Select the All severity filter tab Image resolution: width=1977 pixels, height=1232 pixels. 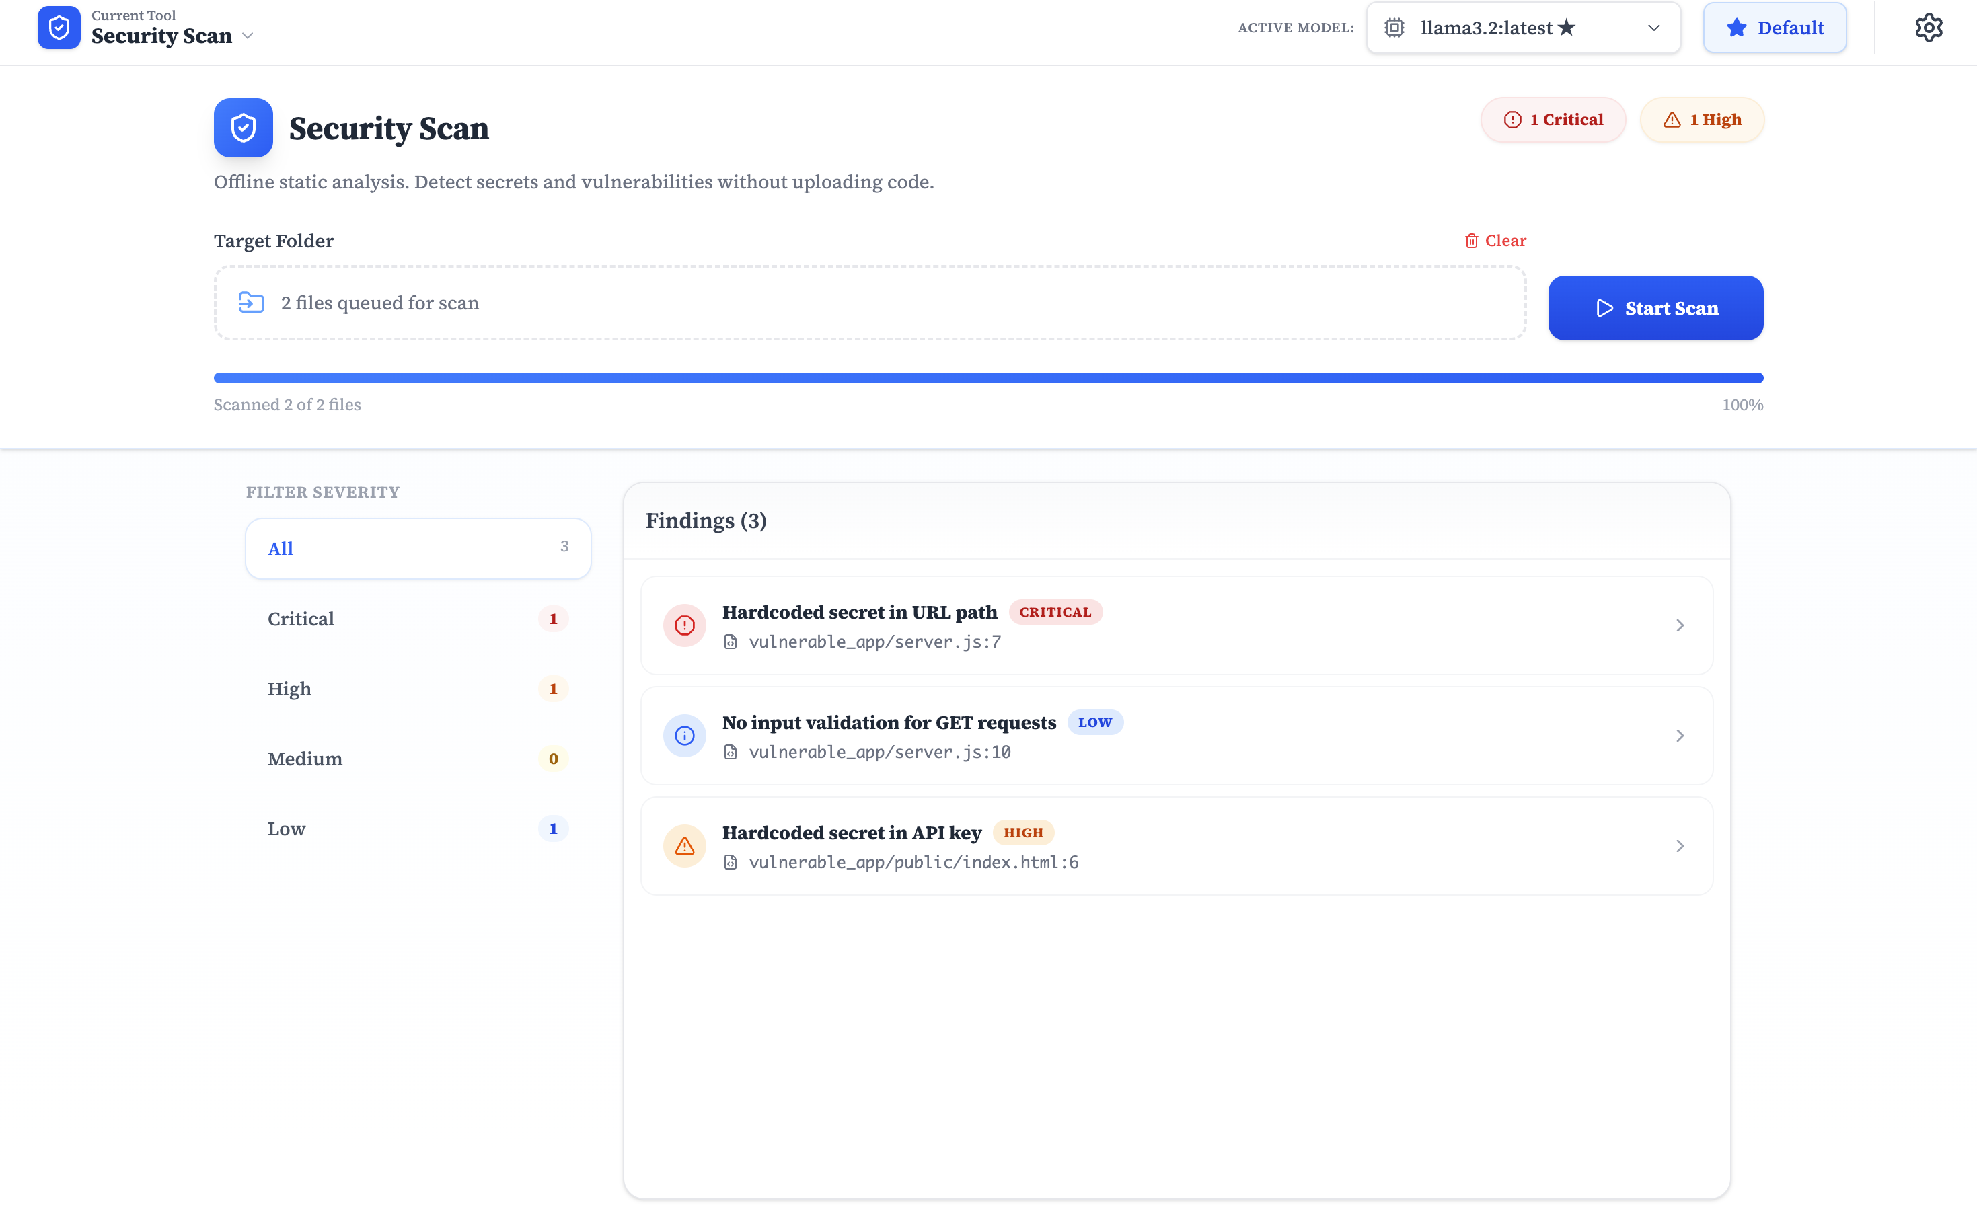click(417, 548)
